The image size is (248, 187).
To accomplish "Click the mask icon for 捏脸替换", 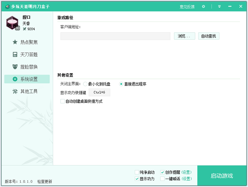I will tap(15, 67).
